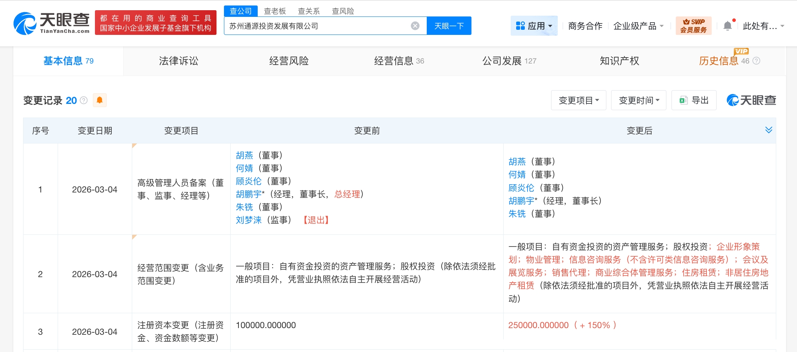The height and width of the screenshot is (352, 797).
Task: Click the double-chevron expand icon in the table header
Action: 768,130
